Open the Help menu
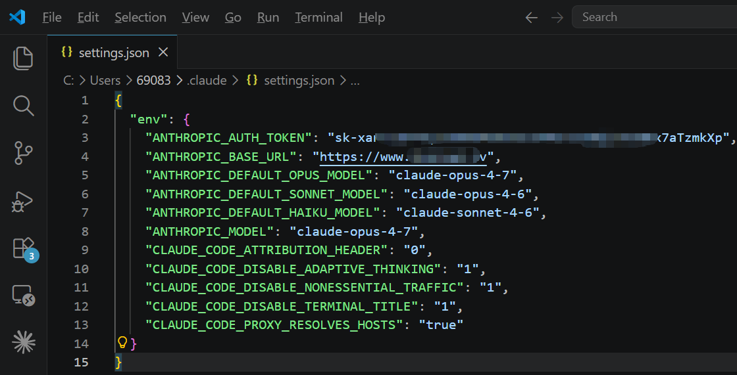Screen dimensions: 737x375 (372, 17)
